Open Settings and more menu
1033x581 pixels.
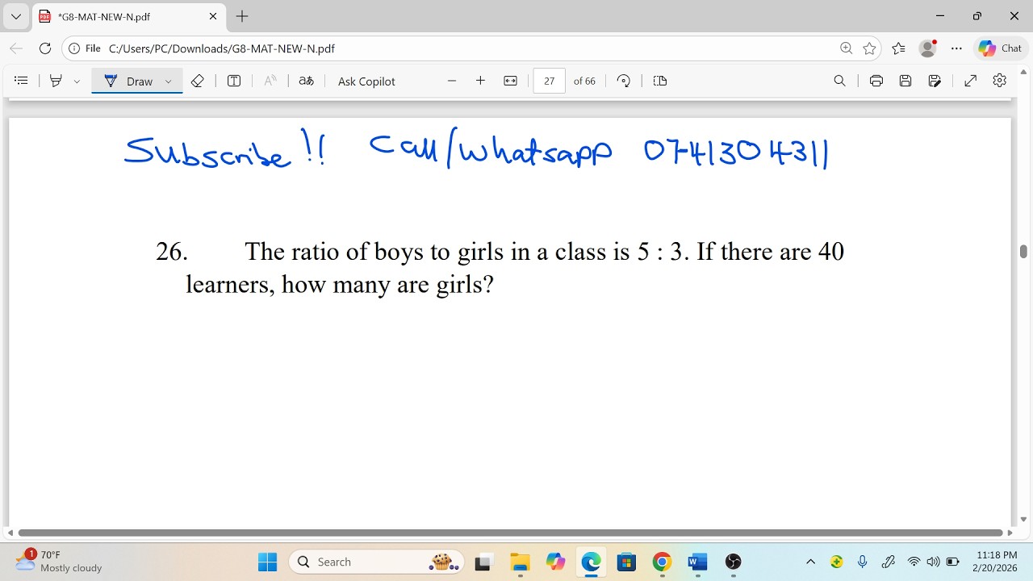coord(956,48)
